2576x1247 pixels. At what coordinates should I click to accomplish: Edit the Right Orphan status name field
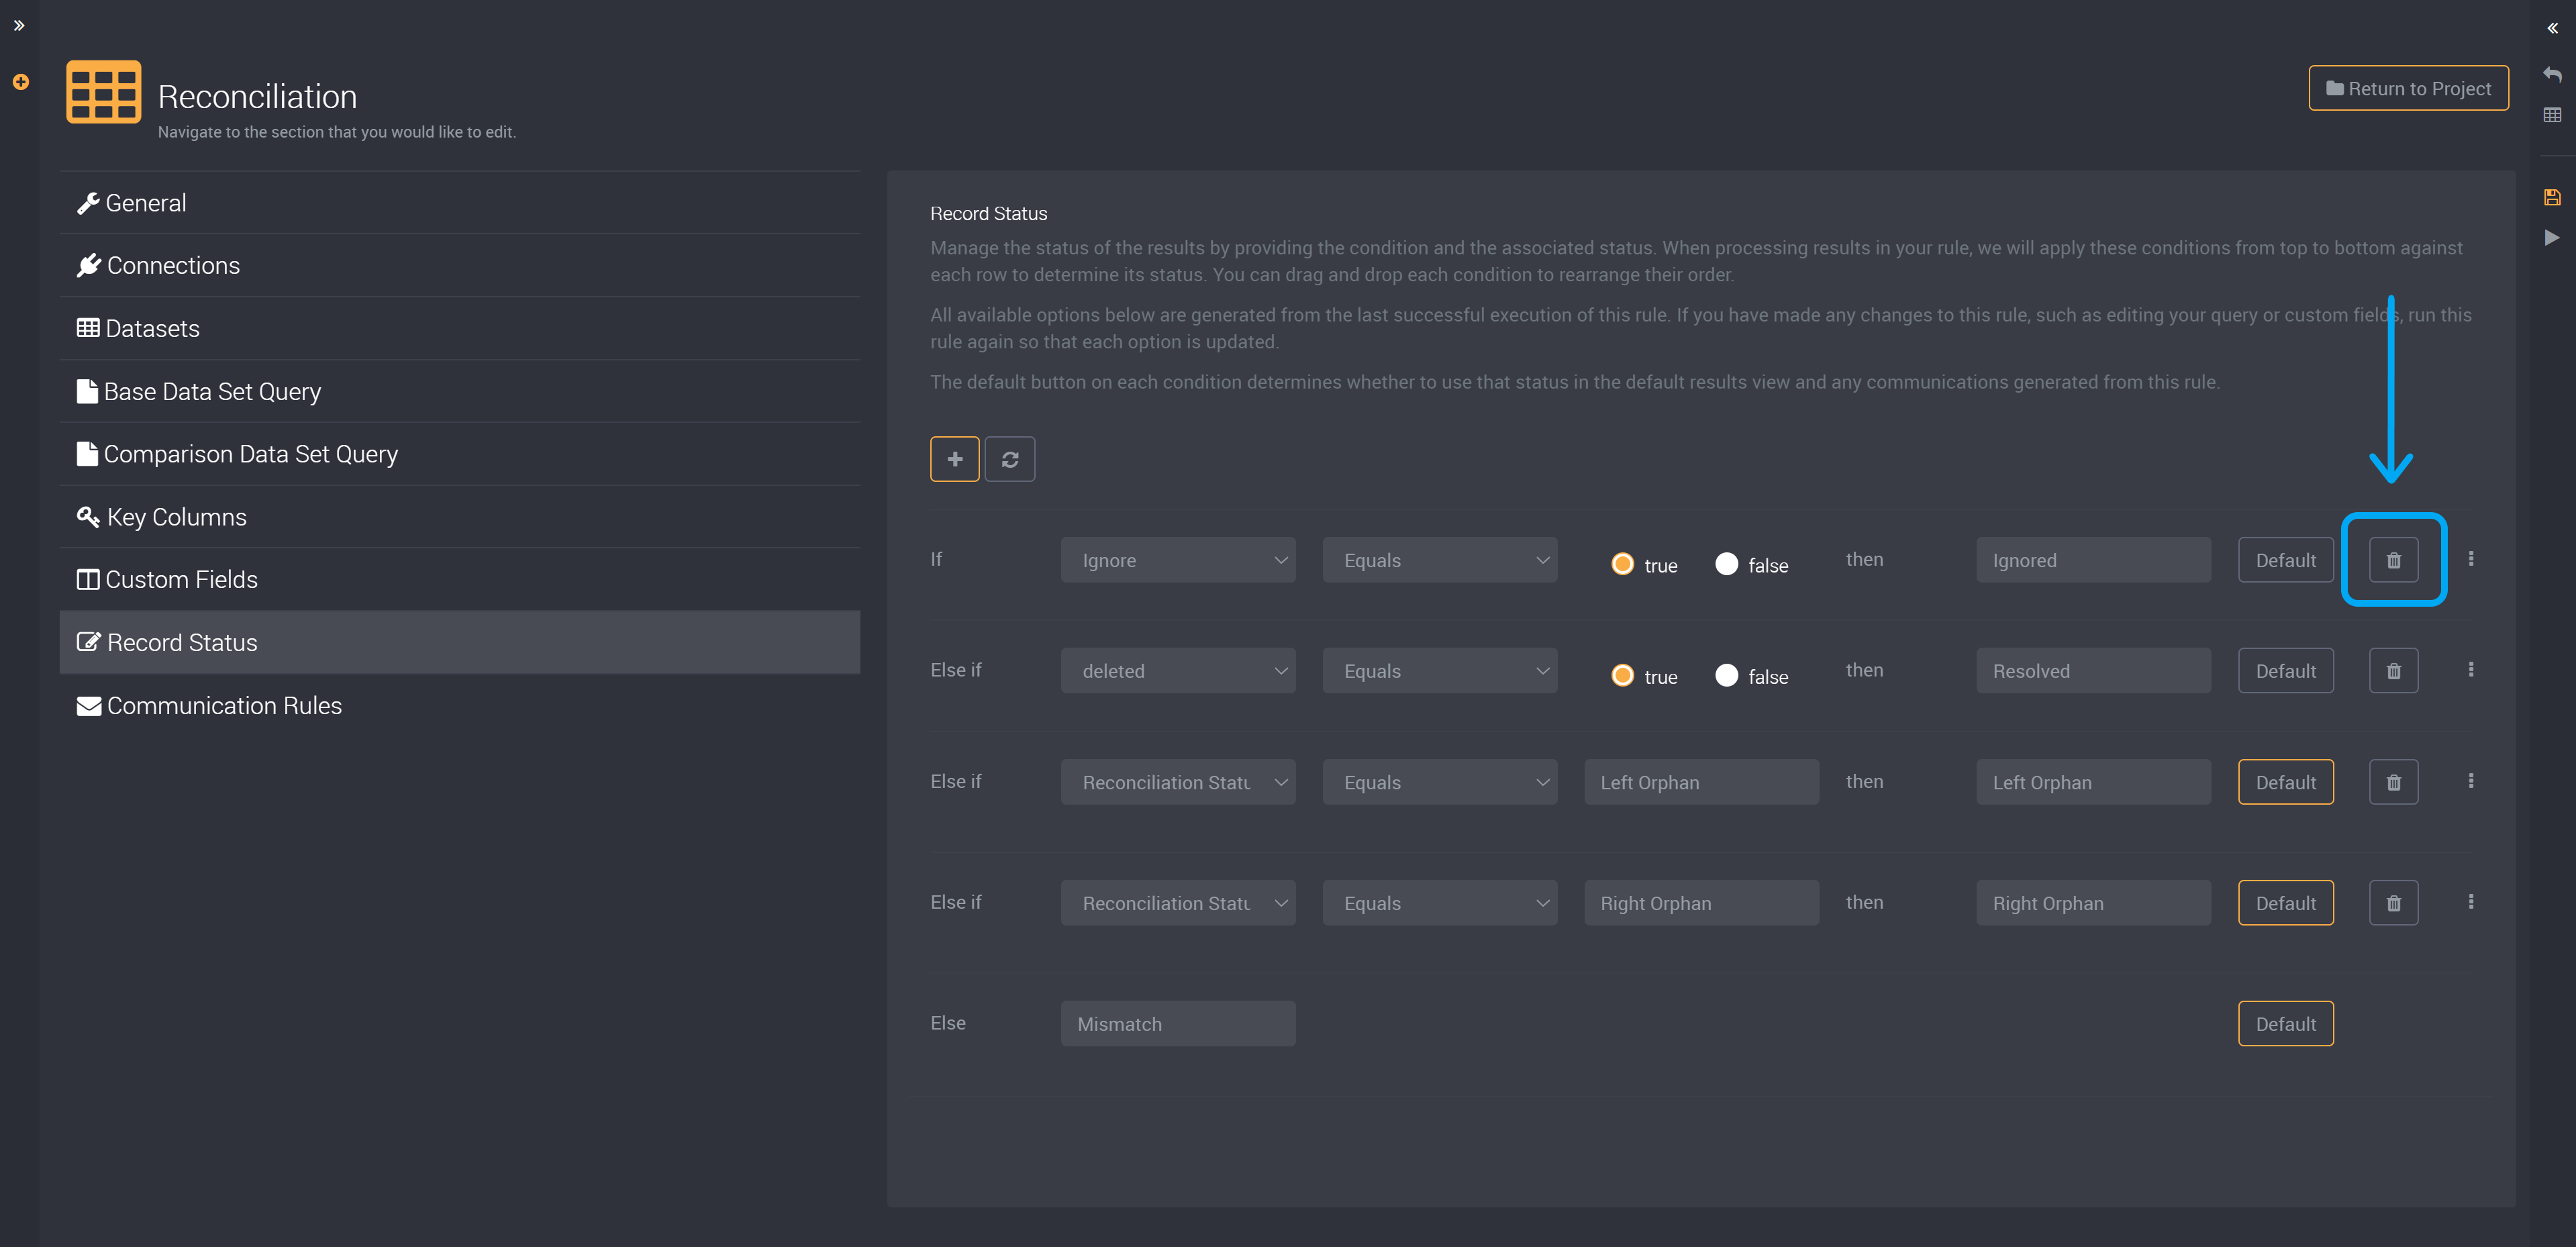point(2093,903)
